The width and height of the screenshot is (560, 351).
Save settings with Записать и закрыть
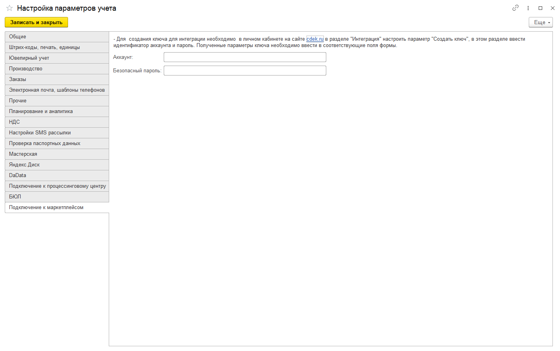point(36,22)
